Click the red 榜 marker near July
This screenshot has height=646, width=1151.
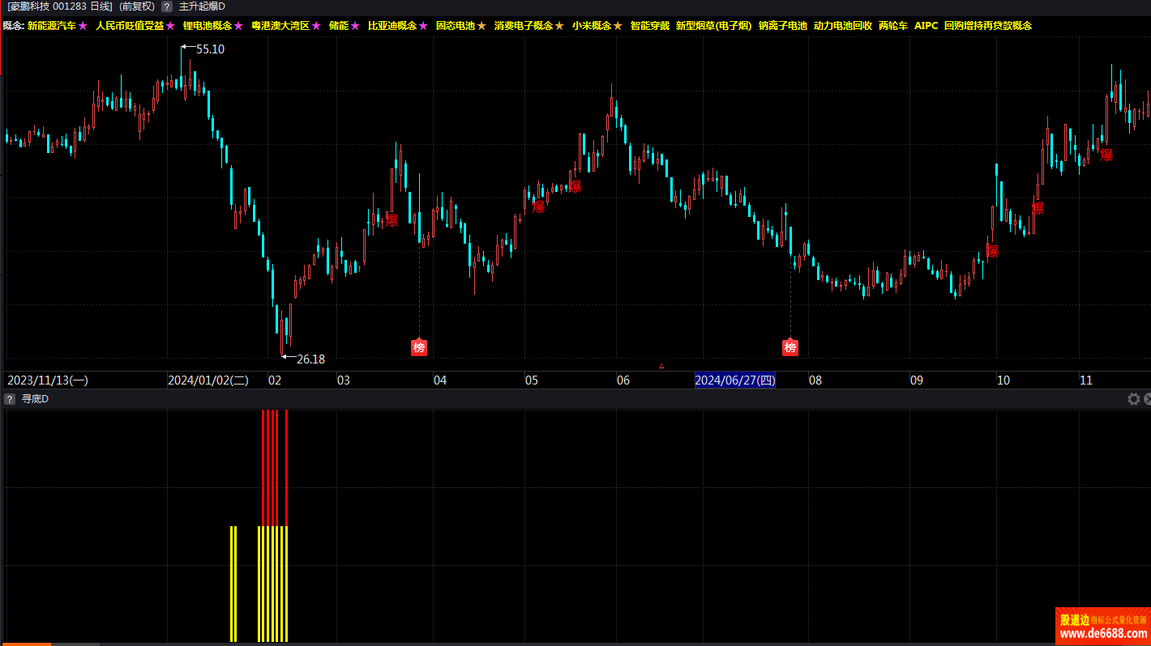pyautogui.click(x=790, y=347)
